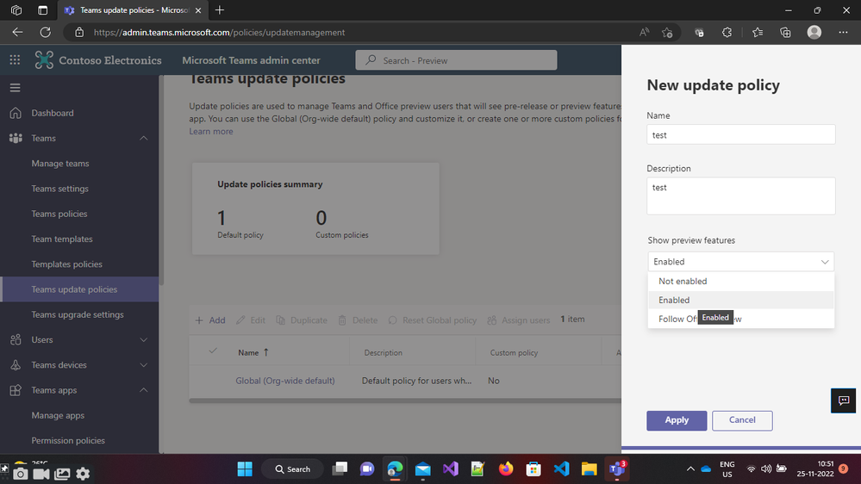Add page to favorites star icon
Viewport: 861px width, 484px height.
pos(667,33)
